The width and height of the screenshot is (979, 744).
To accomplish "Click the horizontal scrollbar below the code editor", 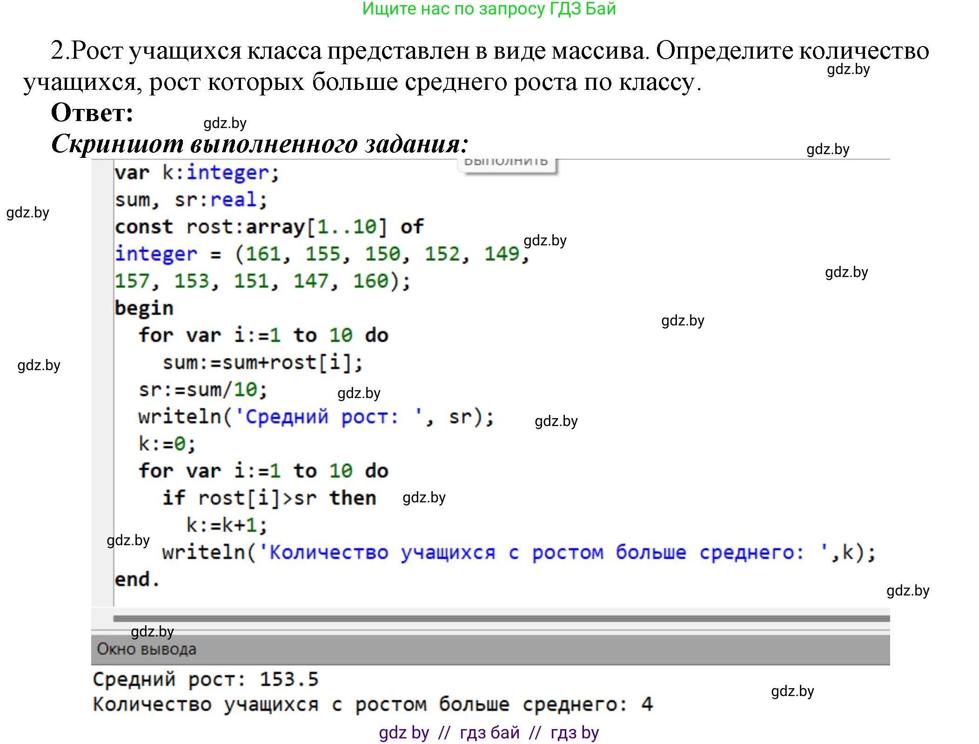I will click(x=501, y=618).
